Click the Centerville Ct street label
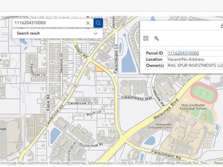 (x=80, y=103)
